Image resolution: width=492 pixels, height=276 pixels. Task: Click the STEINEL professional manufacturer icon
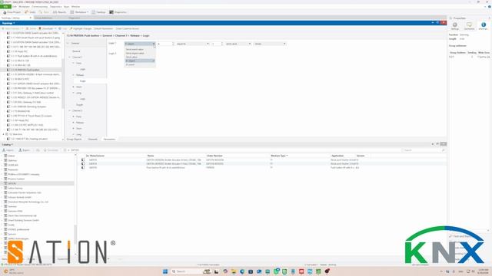point(5,229)
